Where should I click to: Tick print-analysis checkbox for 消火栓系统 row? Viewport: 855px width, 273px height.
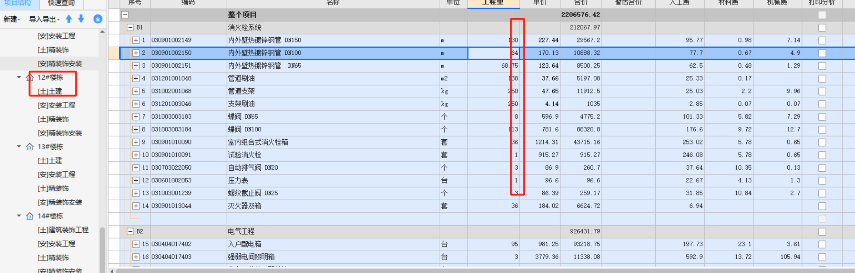pos(822,28)
